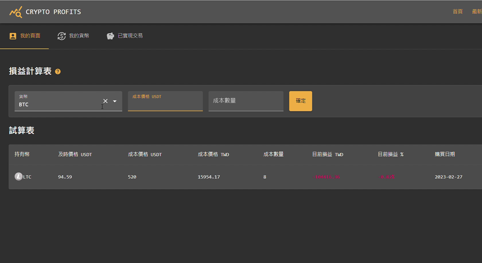This screenshot has width=482, height=263.
Task: Focus the 成本價格 USDT input field
Action: coord(165,101)
